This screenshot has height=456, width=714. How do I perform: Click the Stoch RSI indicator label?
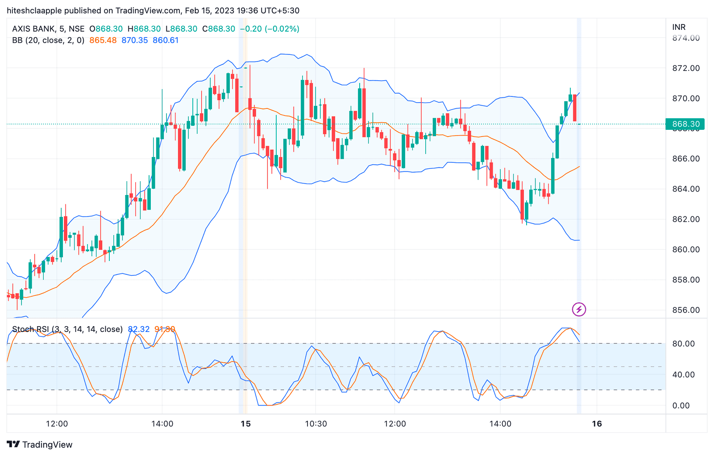[67, 329]
